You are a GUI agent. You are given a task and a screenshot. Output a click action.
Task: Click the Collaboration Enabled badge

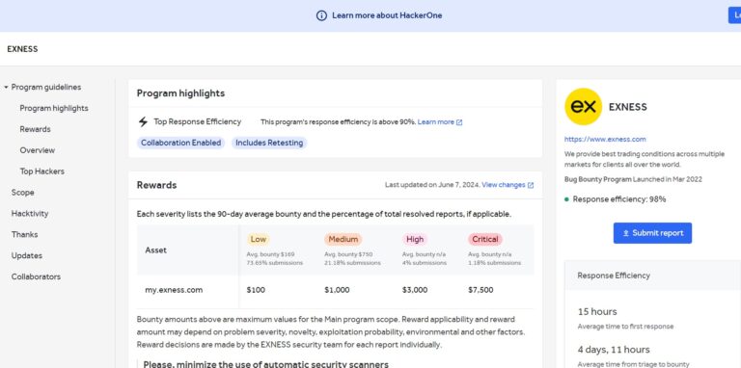[x=181, y=143]
